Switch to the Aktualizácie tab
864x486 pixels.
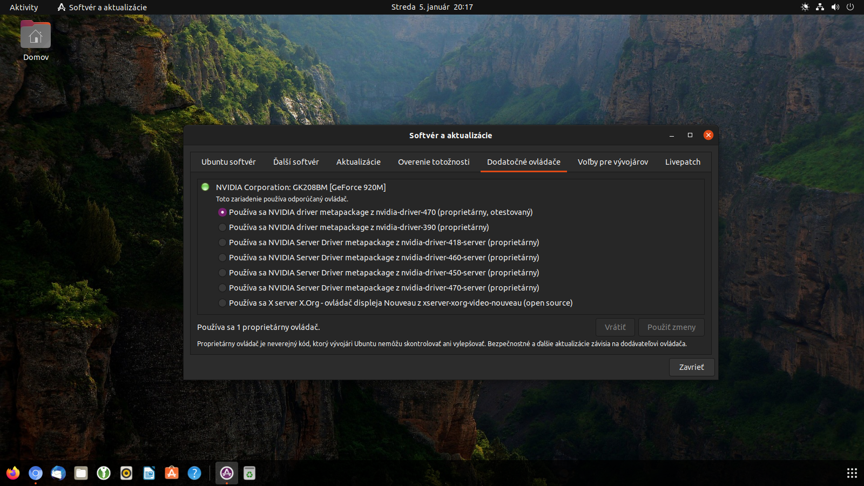coord(358,162)
